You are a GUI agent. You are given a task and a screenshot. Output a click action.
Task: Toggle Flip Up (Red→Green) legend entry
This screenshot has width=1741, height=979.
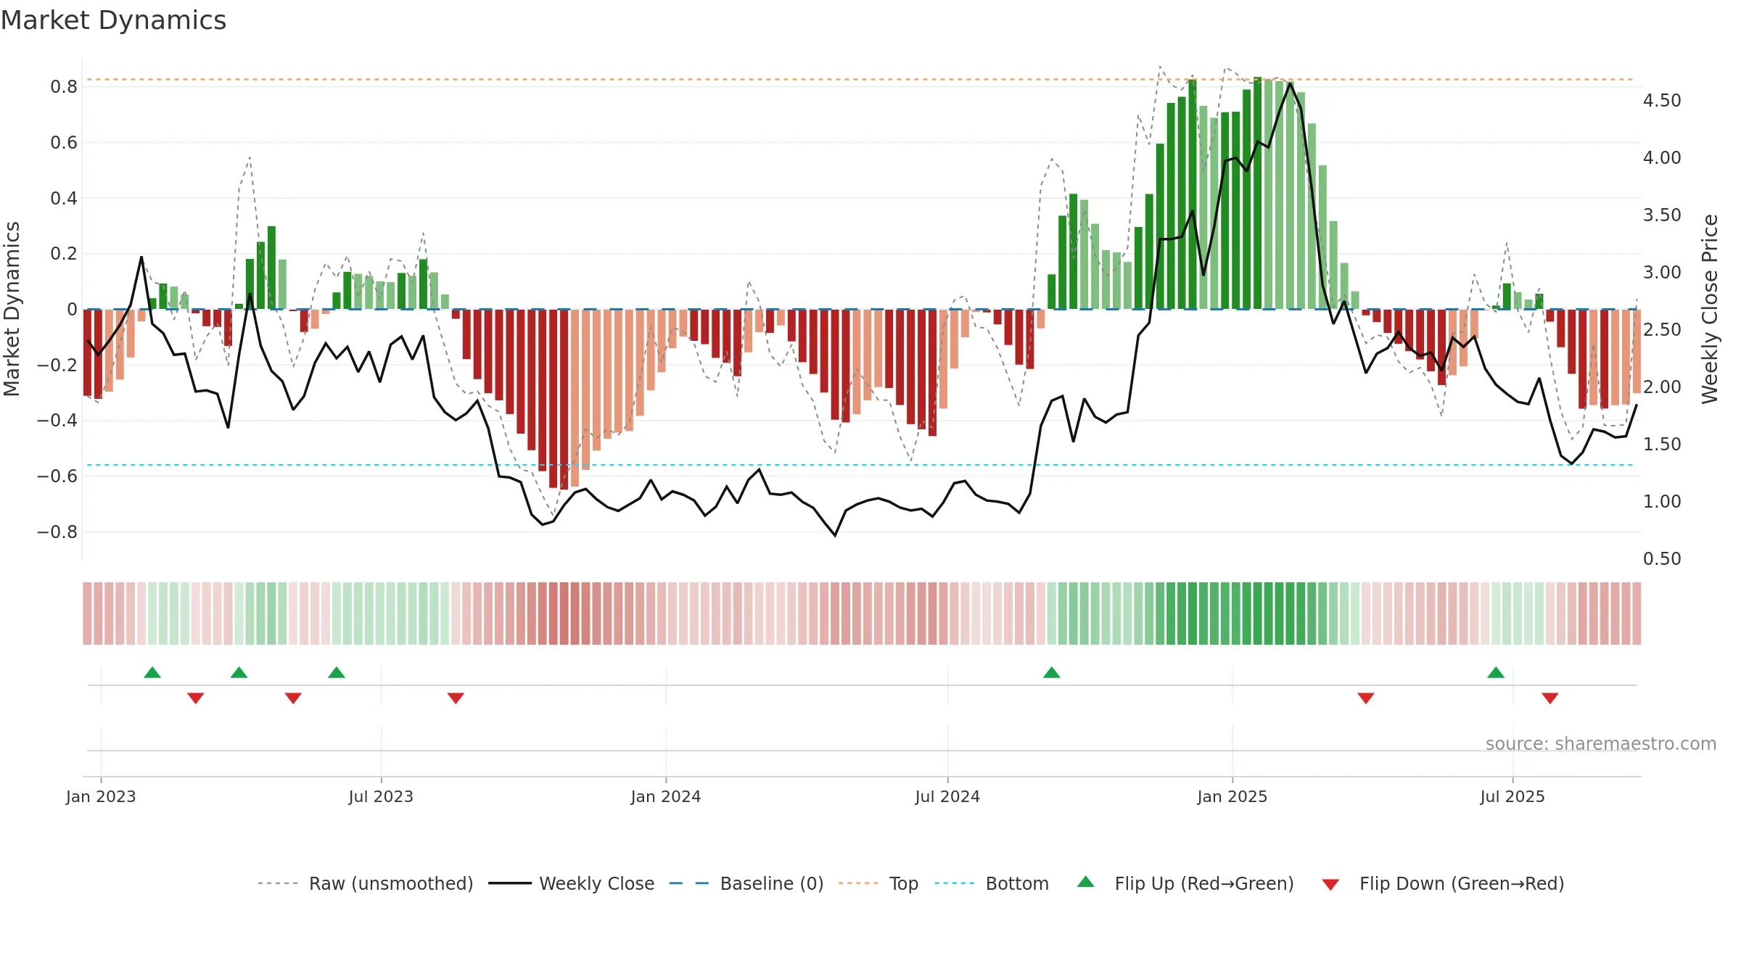click(1185, 883)
